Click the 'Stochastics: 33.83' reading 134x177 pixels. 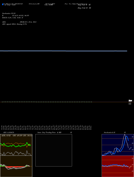tap(9, 13)
